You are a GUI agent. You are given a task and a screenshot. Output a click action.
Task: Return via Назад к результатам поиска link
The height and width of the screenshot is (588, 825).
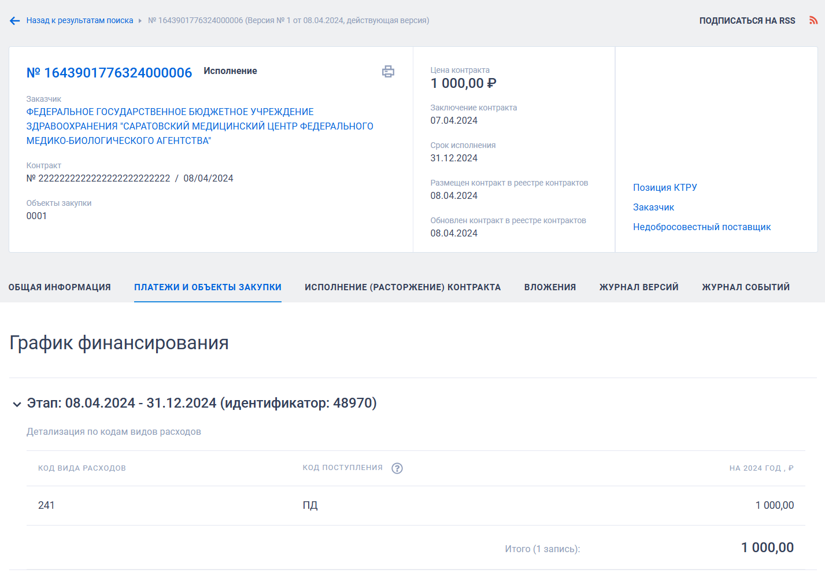[x=80, y=20]
